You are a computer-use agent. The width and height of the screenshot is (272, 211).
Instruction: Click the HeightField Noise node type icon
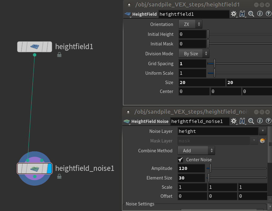[x=127, y=121]
